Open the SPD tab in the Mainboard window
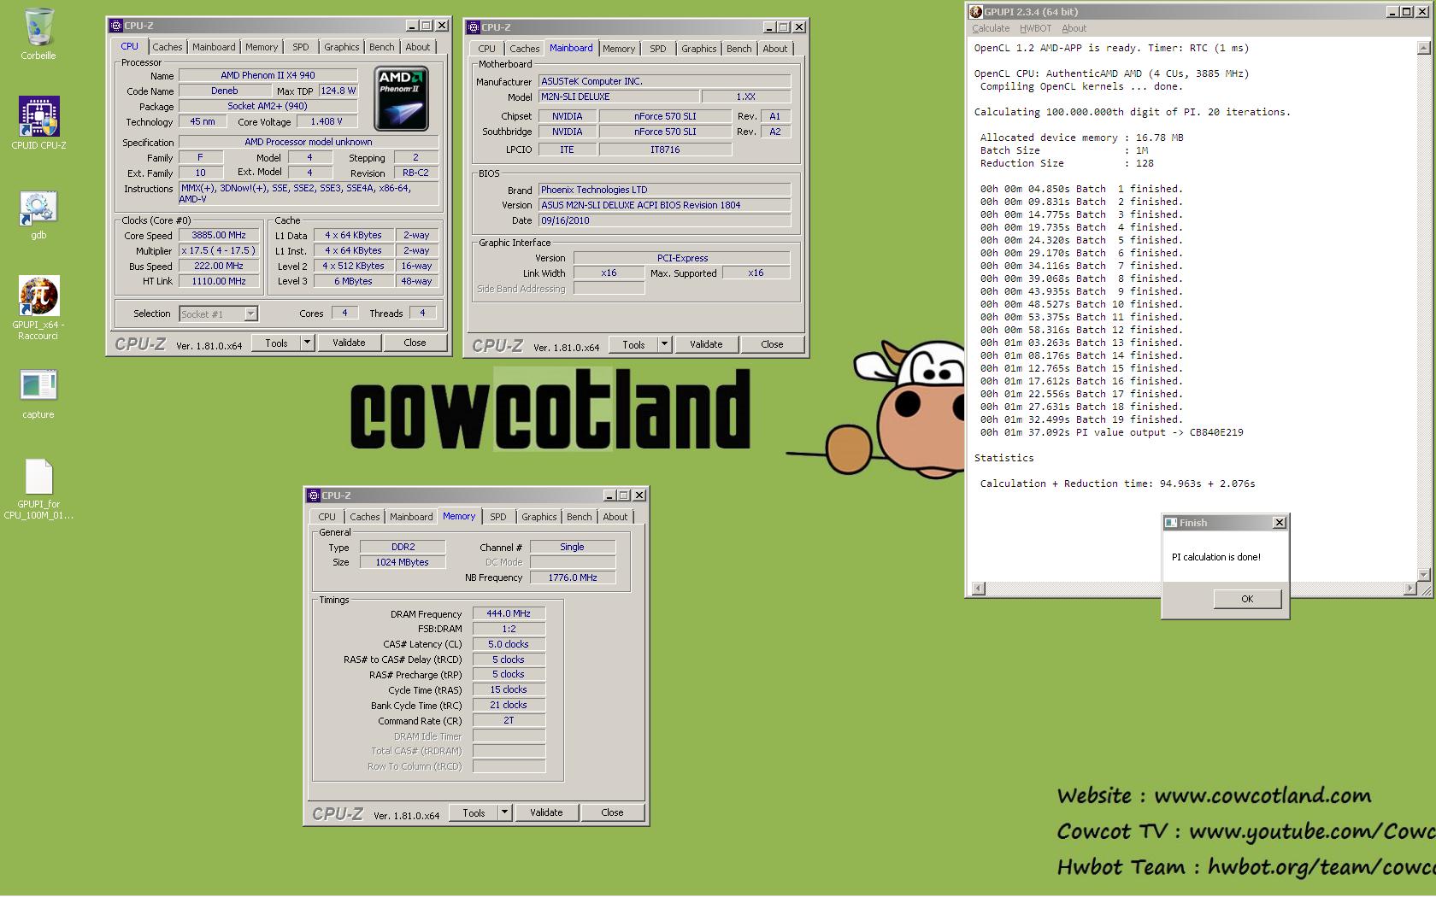The image size is (1436, 897). [658, 49]
